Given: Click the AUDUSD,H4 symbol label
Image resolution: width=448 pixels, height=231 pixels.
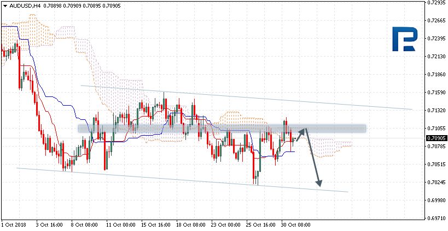Looking at the screenshot, I should click(x=25, y=5).
